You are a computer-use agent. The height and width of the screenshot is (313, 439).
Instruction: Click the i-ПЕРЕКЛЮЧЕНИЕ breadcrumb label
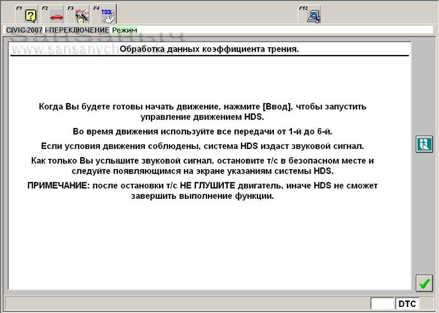coord(77,30)
